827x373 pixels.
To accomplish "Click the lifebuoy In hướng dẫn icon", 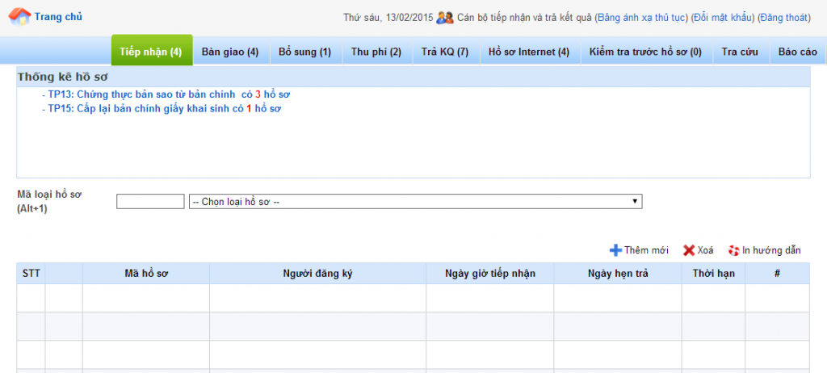I will [734, 250].
